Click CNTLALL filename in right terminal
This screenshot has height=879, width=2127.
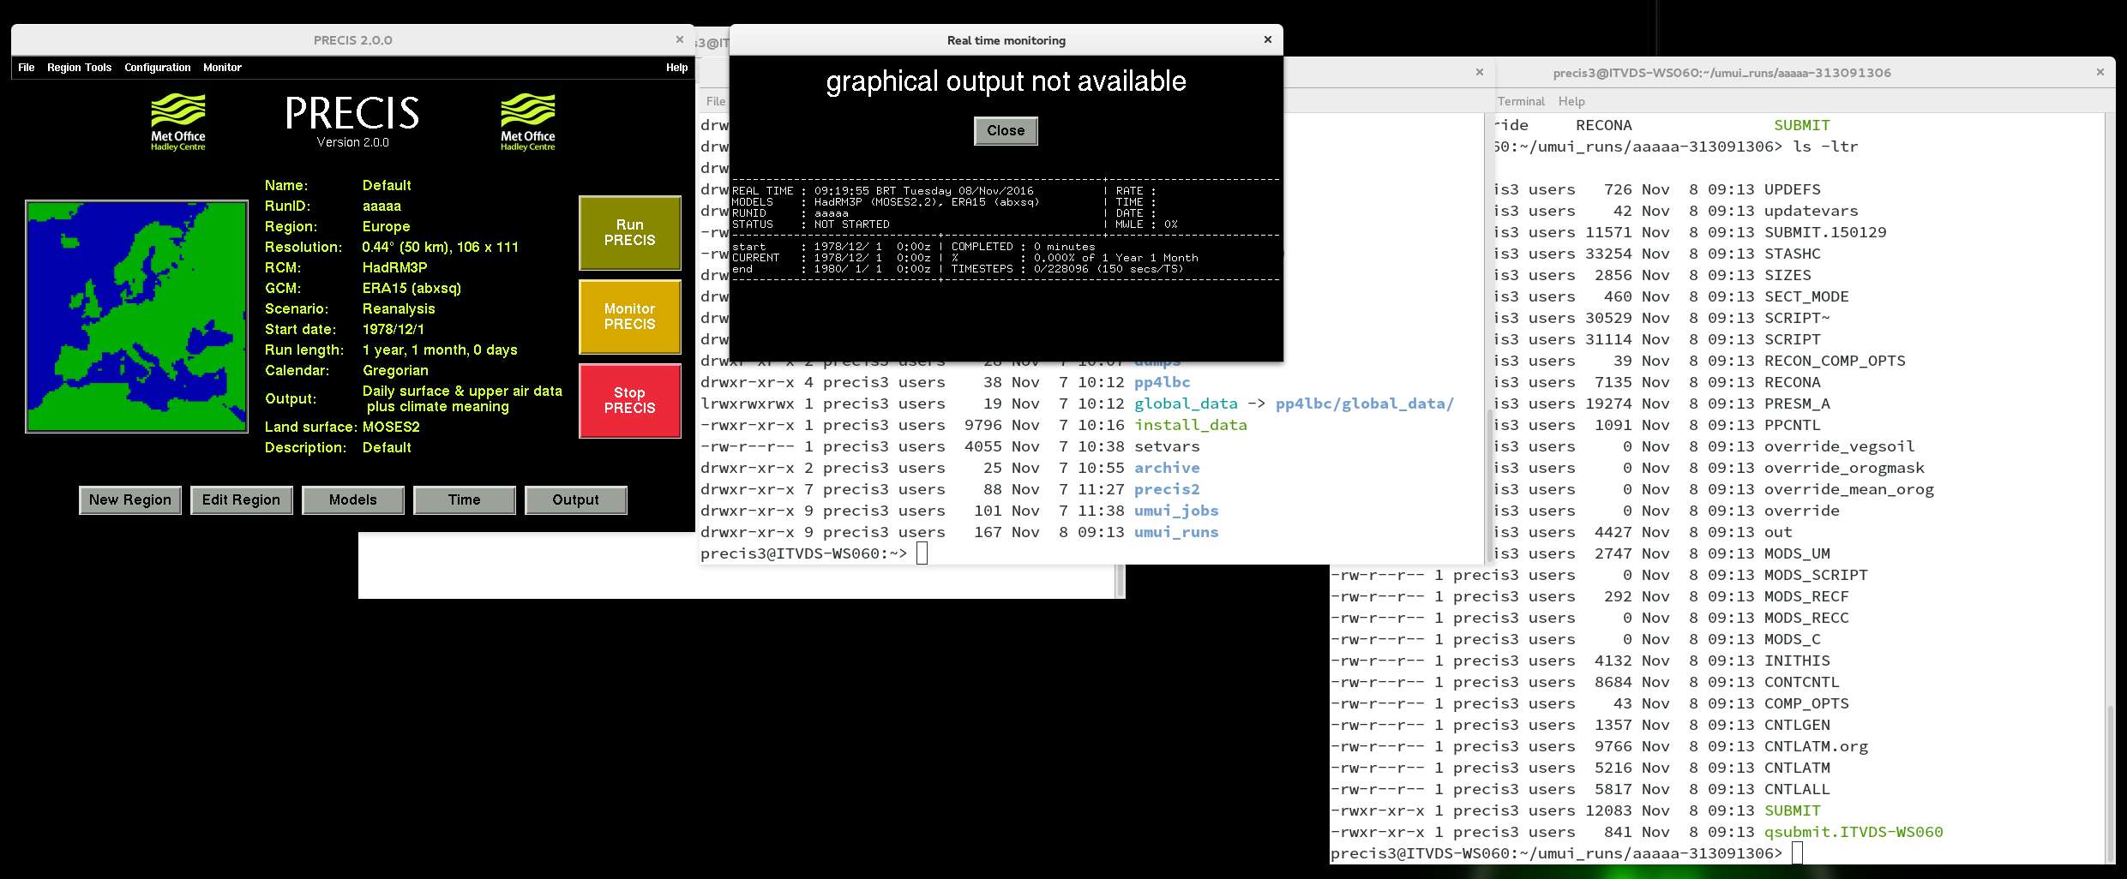[1797, 790]
